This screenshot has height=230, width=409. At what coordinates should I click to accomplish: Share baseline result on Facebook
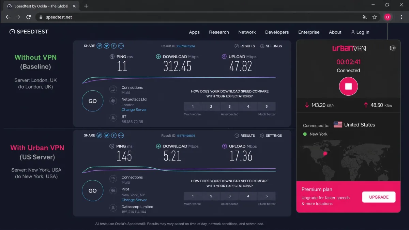click(113, 46)
